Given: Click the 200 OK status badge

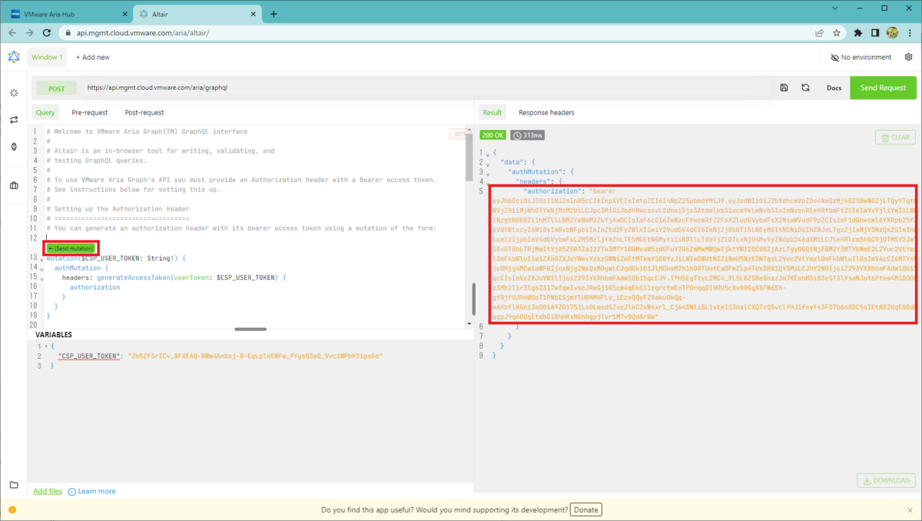Looking at the screenshot, I should [493, 135].
